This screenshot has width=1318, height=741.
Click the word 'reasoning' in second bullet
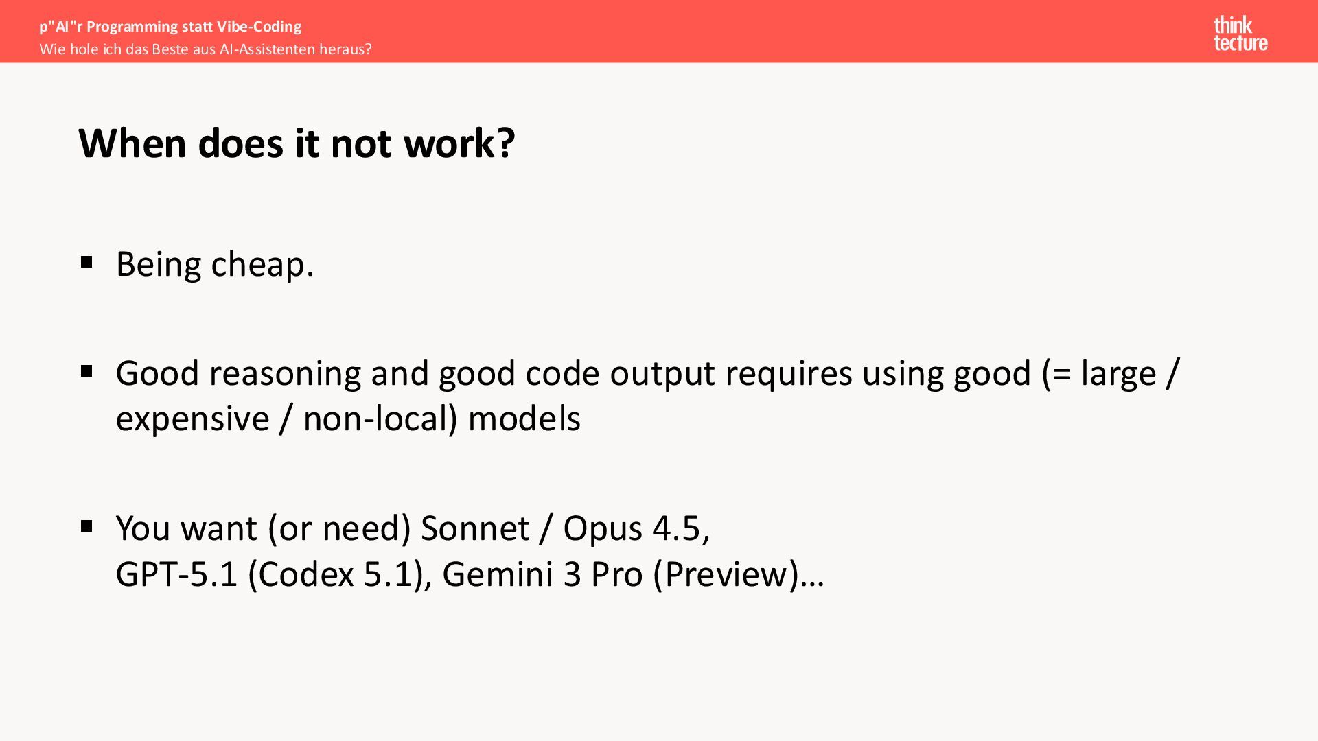click(285, 374)
